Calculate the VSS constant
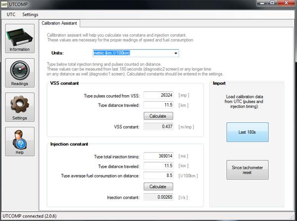The image size is (297, 221). (x=158, y=116)
